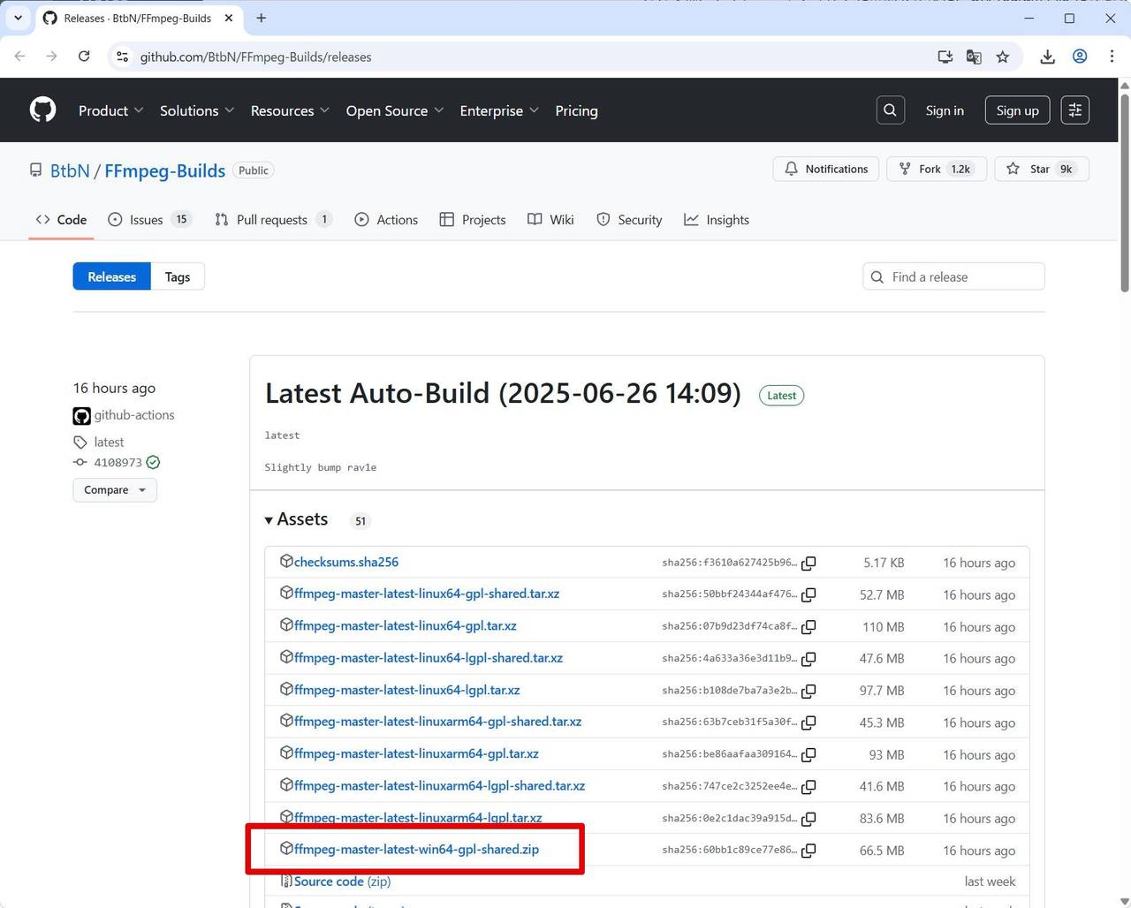Viewport: 1131px width, 908px height.
Task: Open the Pricing page
Action: (x=576, y=110)
